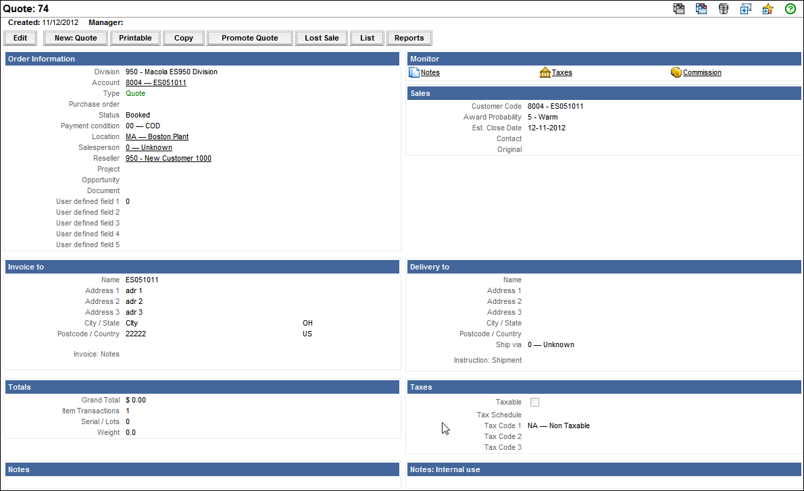Click the Promote Quote button
804x491 pixels.
[250, 38]
